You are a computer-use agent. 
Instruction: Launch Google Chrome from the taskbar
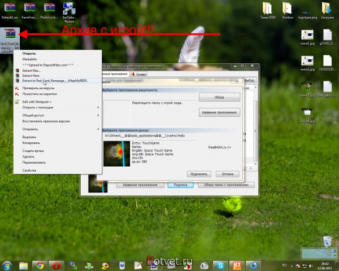[39, 265]
